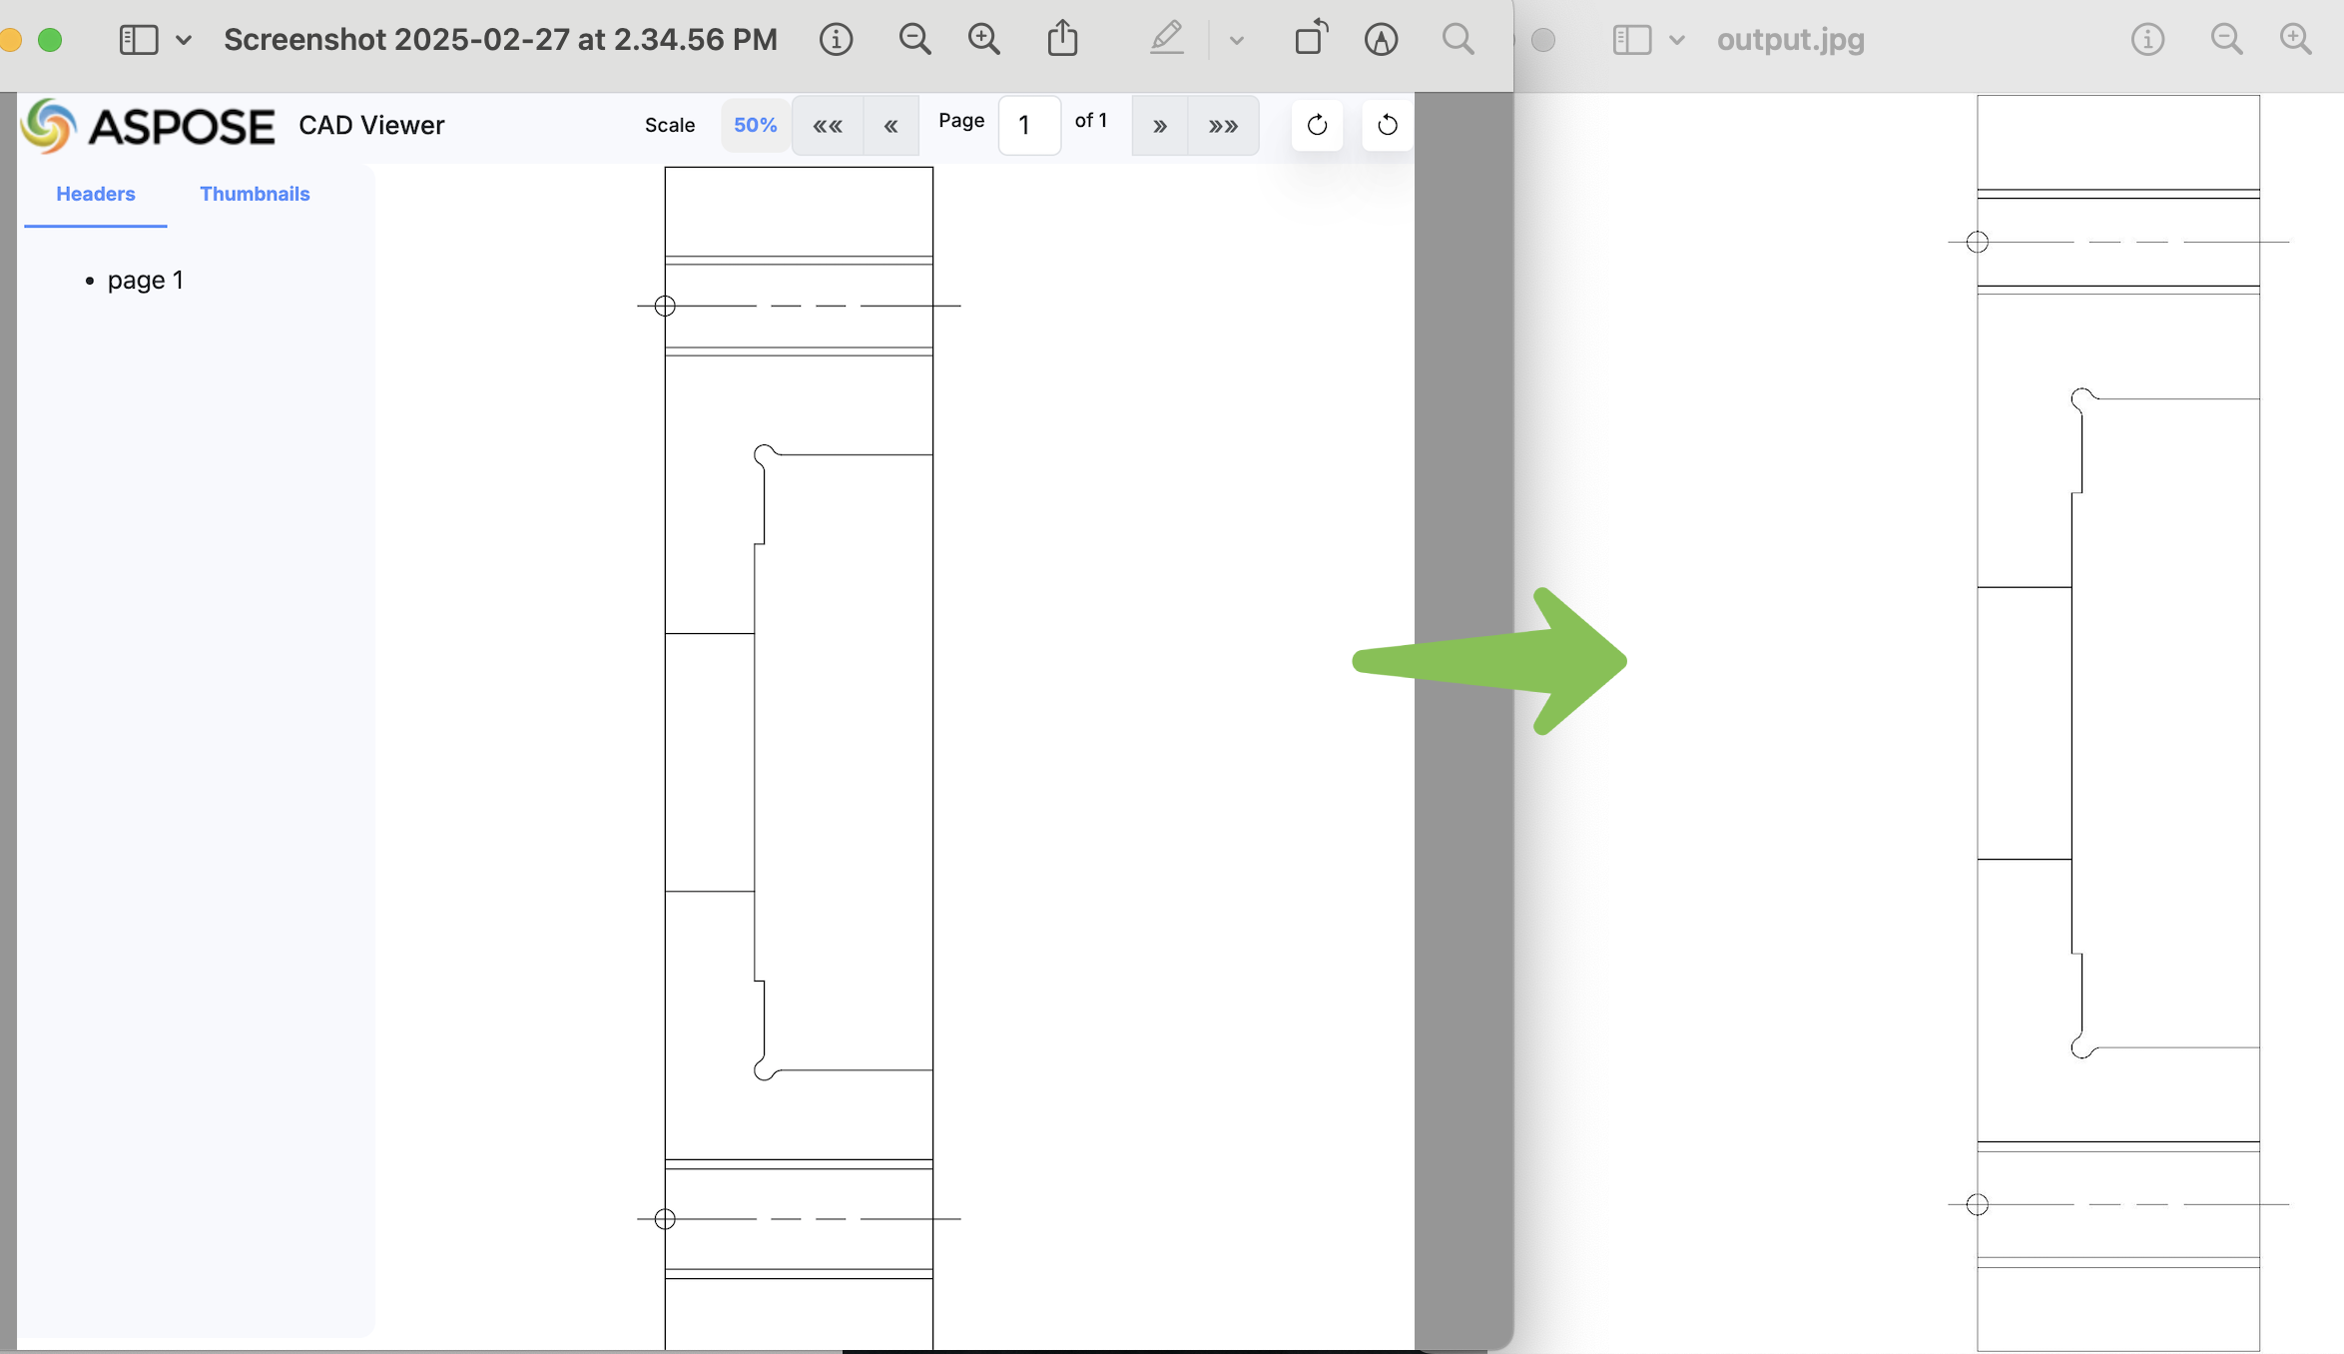The width and height of the screenshot is (2344, 1354).
Task: Go to the last page button
Action: coord(1223,126)
